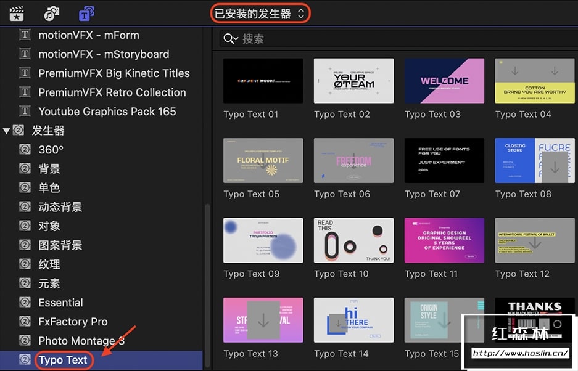Select Typo Text 02 Your Team thumbnail

click(354, 81)
